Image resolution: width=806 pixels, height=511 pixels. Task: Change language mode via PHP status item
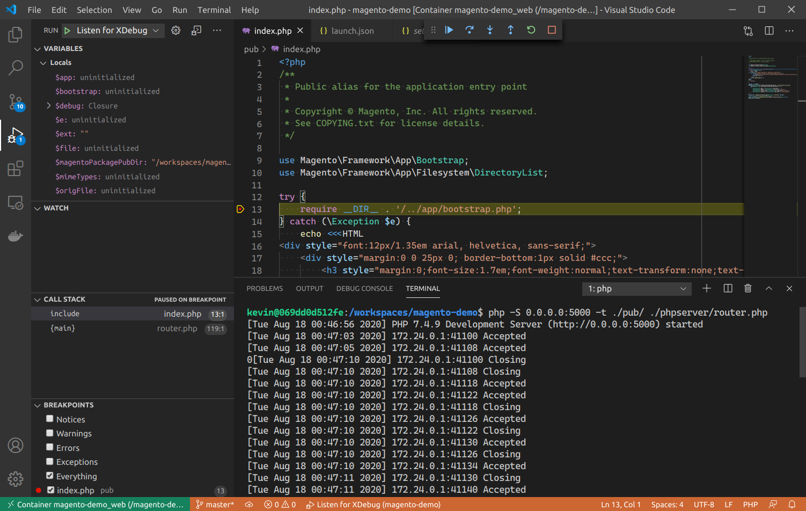pyautogui.click(x=750, y=505)
